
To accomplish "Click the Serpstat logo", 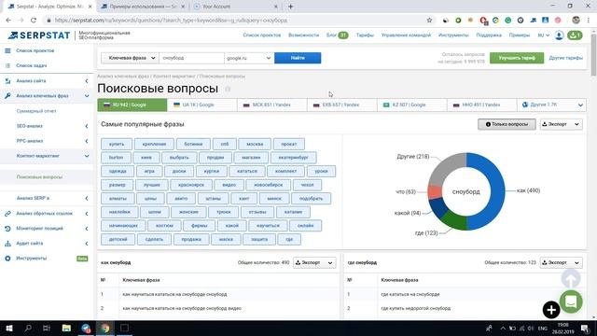I will click(x=39, y=35).
